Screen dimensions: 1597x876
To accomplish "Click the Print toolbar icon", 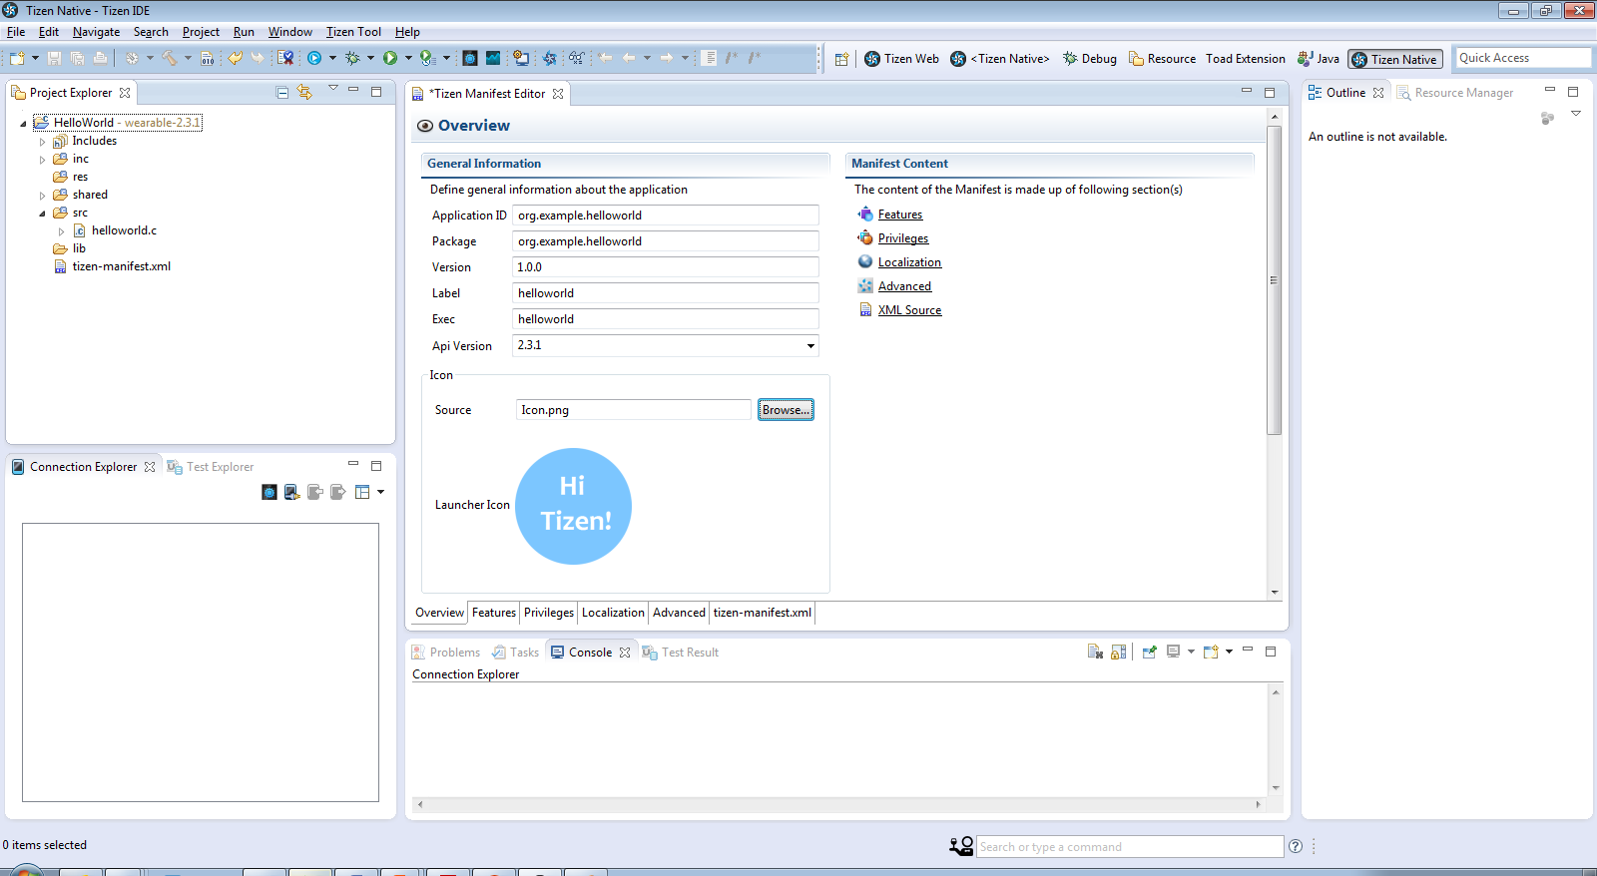I will point(100,58).
